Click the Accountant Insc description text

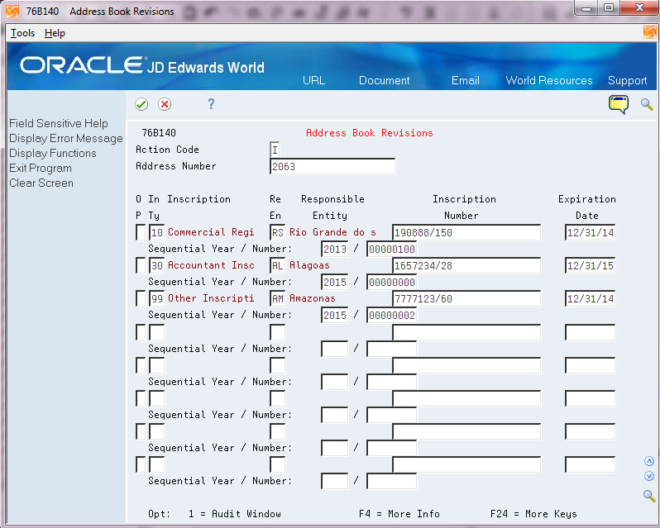(211, 265)
